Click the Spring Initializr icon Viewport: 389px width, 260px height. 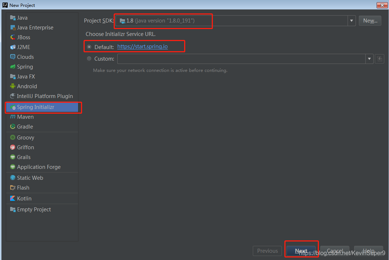click(13, 107)
